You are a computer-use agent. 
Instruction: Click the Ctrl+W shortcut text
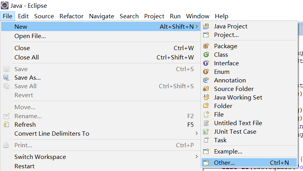tap(184, 48)
